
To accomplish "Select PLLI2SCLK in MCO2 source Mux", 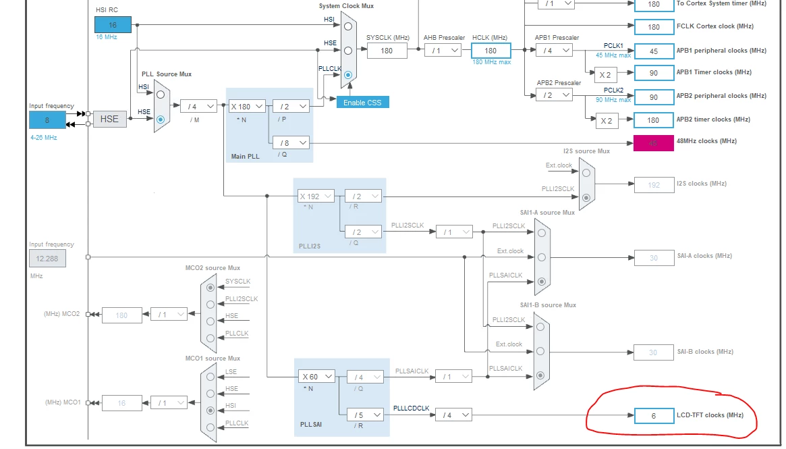I will (x=210, y=305).
